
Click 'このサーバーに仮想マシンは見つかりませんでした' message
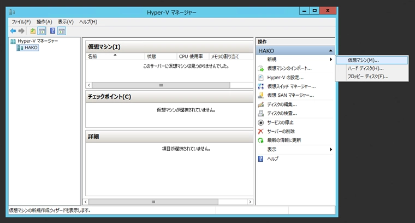click(186, 66)
